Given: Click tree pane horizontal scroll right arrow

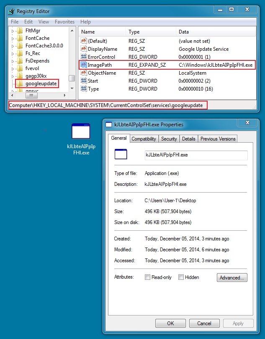Looking at the screenshot, I should [x=64, y=95].
